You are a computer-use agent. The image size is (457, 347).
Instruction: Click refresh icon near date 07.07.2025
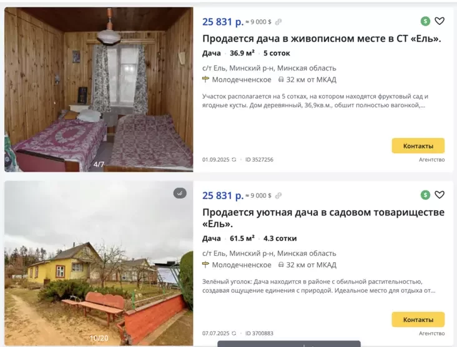tap(233, 333)
